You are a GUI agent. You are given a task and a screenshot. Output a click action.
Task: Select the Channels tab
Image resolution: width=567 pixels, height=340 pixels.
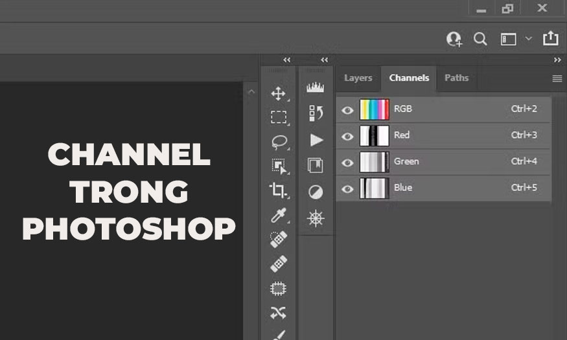(409, 78)
